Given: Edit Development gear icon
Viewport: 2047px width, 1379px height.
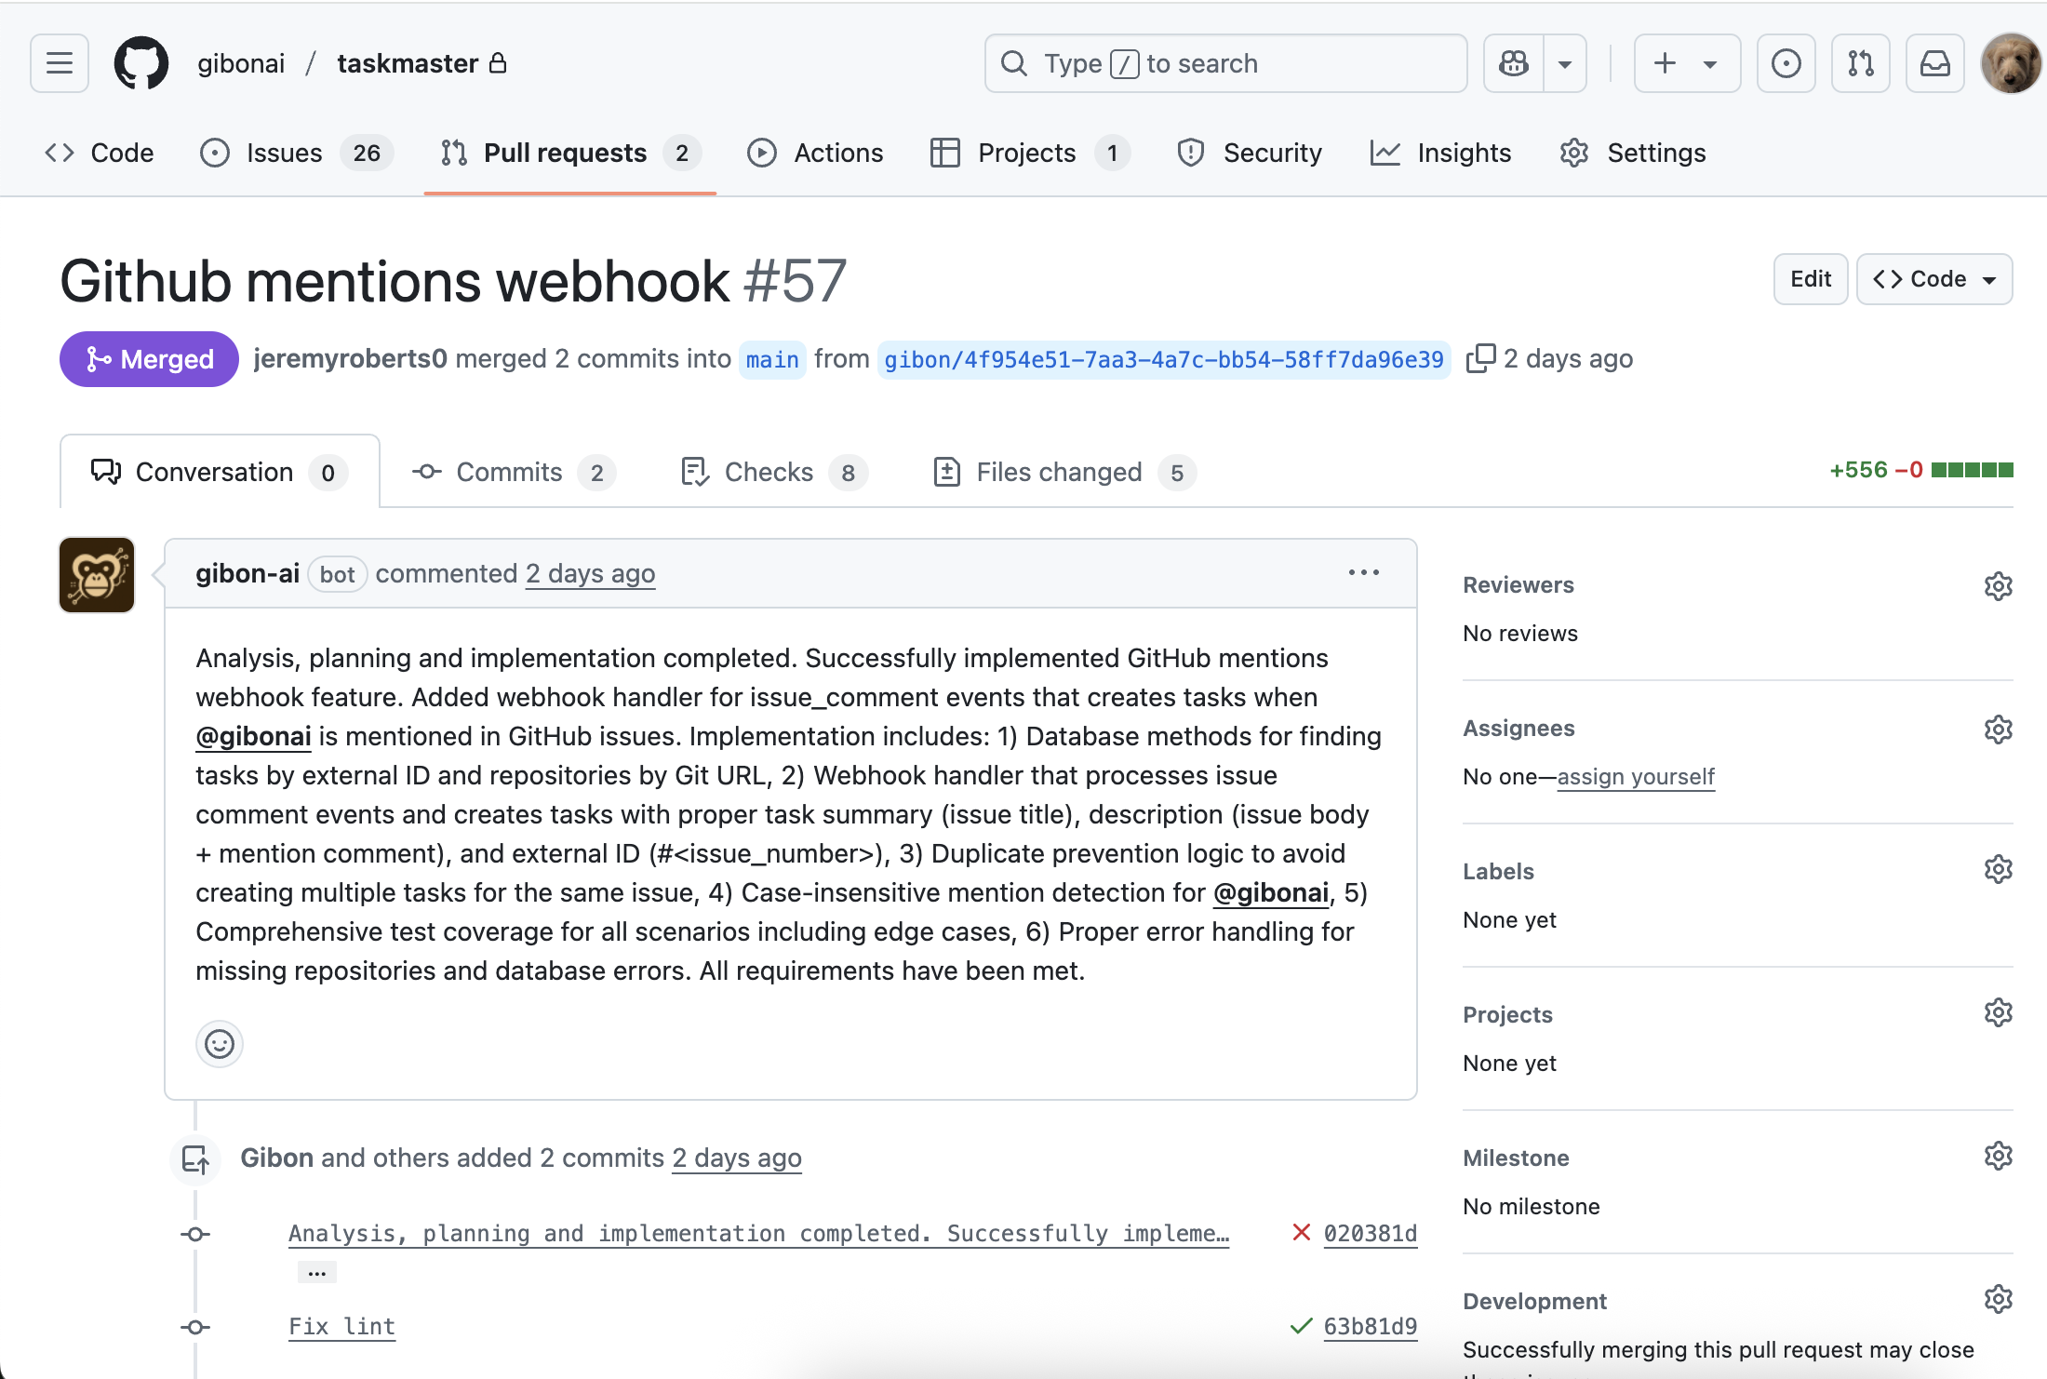Looking at the screenshot, I should click(1998, 1298).
